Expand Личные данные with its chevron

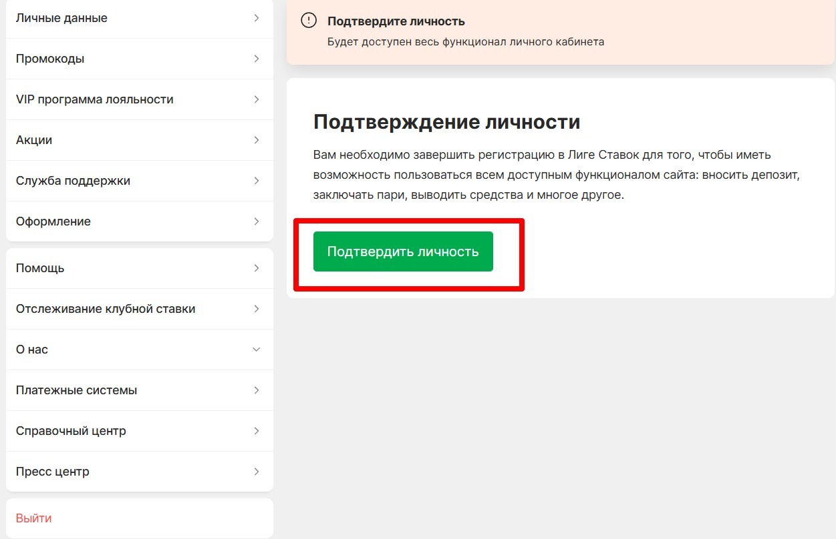click(257, 18)
